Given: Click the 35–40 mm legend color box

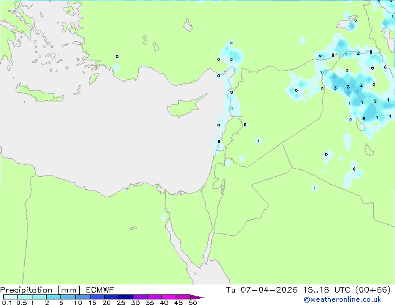Looking at the screenshot, I should coord(155,297).
